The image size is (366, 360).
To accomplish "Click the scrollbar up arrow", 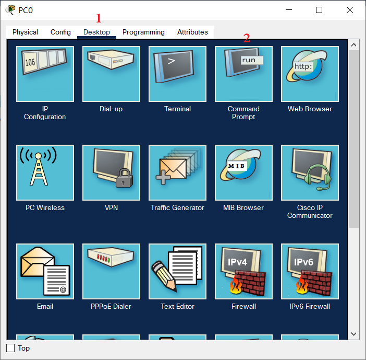I will click(354, 45).
